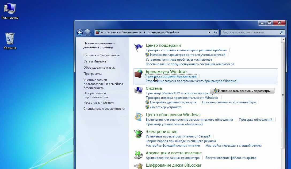Select Оборудование и звук in sidebar
This screenshot has width=291, height=169.
(99, 68)
